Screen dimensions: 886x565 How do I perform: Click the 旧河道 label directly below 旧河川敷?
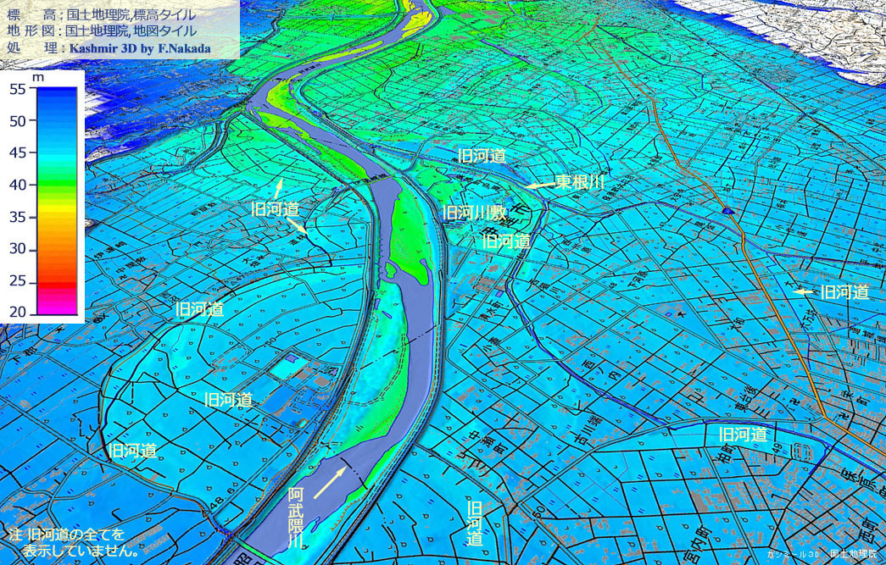point(506,241)
